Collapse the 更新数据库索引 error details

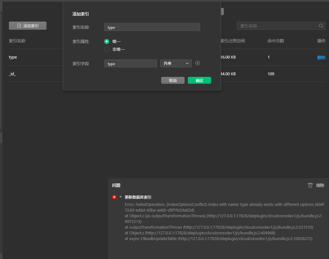pyautogui.click(x=120, y=197)
